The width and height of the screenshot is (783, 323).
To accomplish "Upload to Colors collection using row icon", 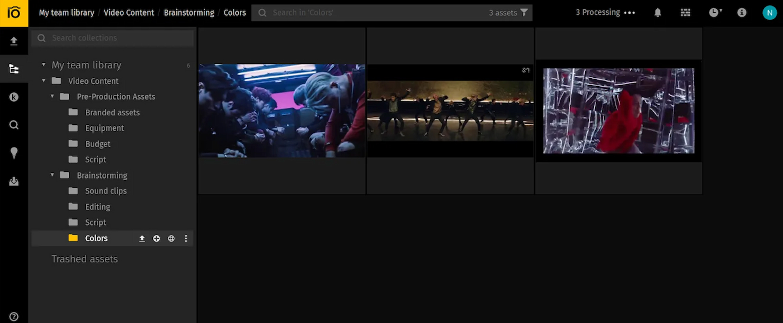I will coord(142,238).
